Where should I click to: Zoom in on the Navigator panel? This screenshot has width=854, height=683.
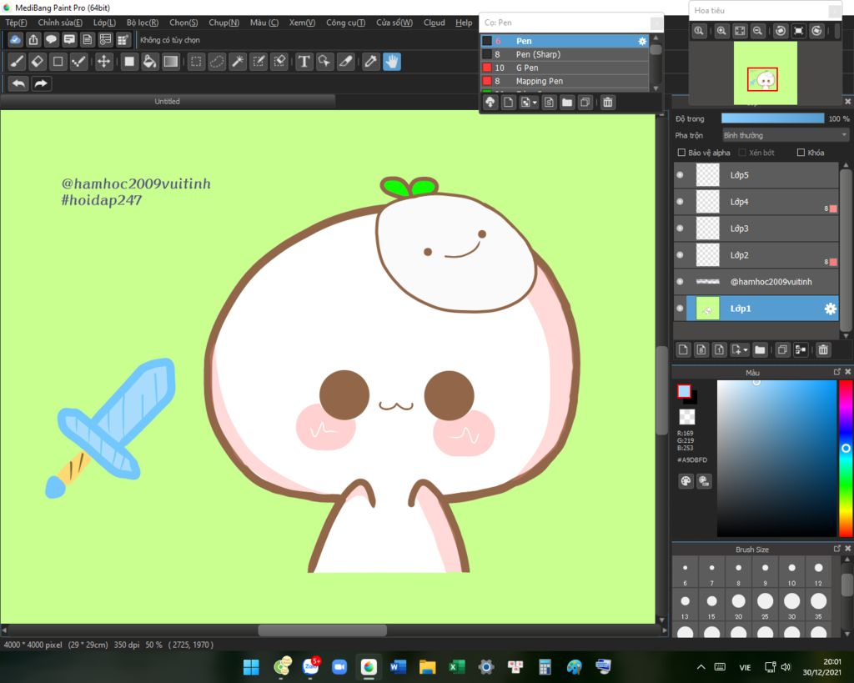[721, 31]
